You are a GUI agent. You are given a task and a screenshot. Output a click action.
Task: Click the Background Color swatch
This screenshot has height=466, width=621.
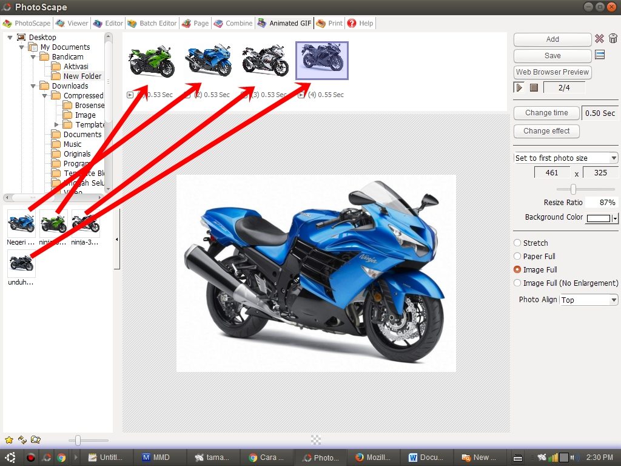point(599,218)
